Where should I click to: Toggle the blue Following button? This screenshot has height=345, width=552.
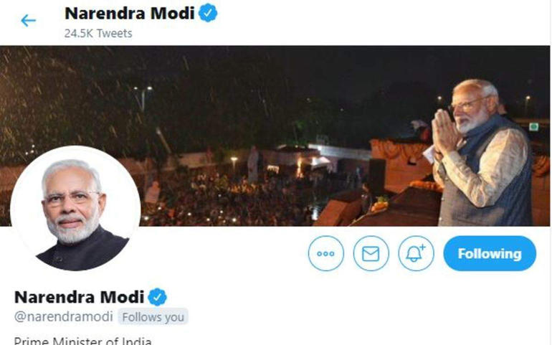click(490, 254)
